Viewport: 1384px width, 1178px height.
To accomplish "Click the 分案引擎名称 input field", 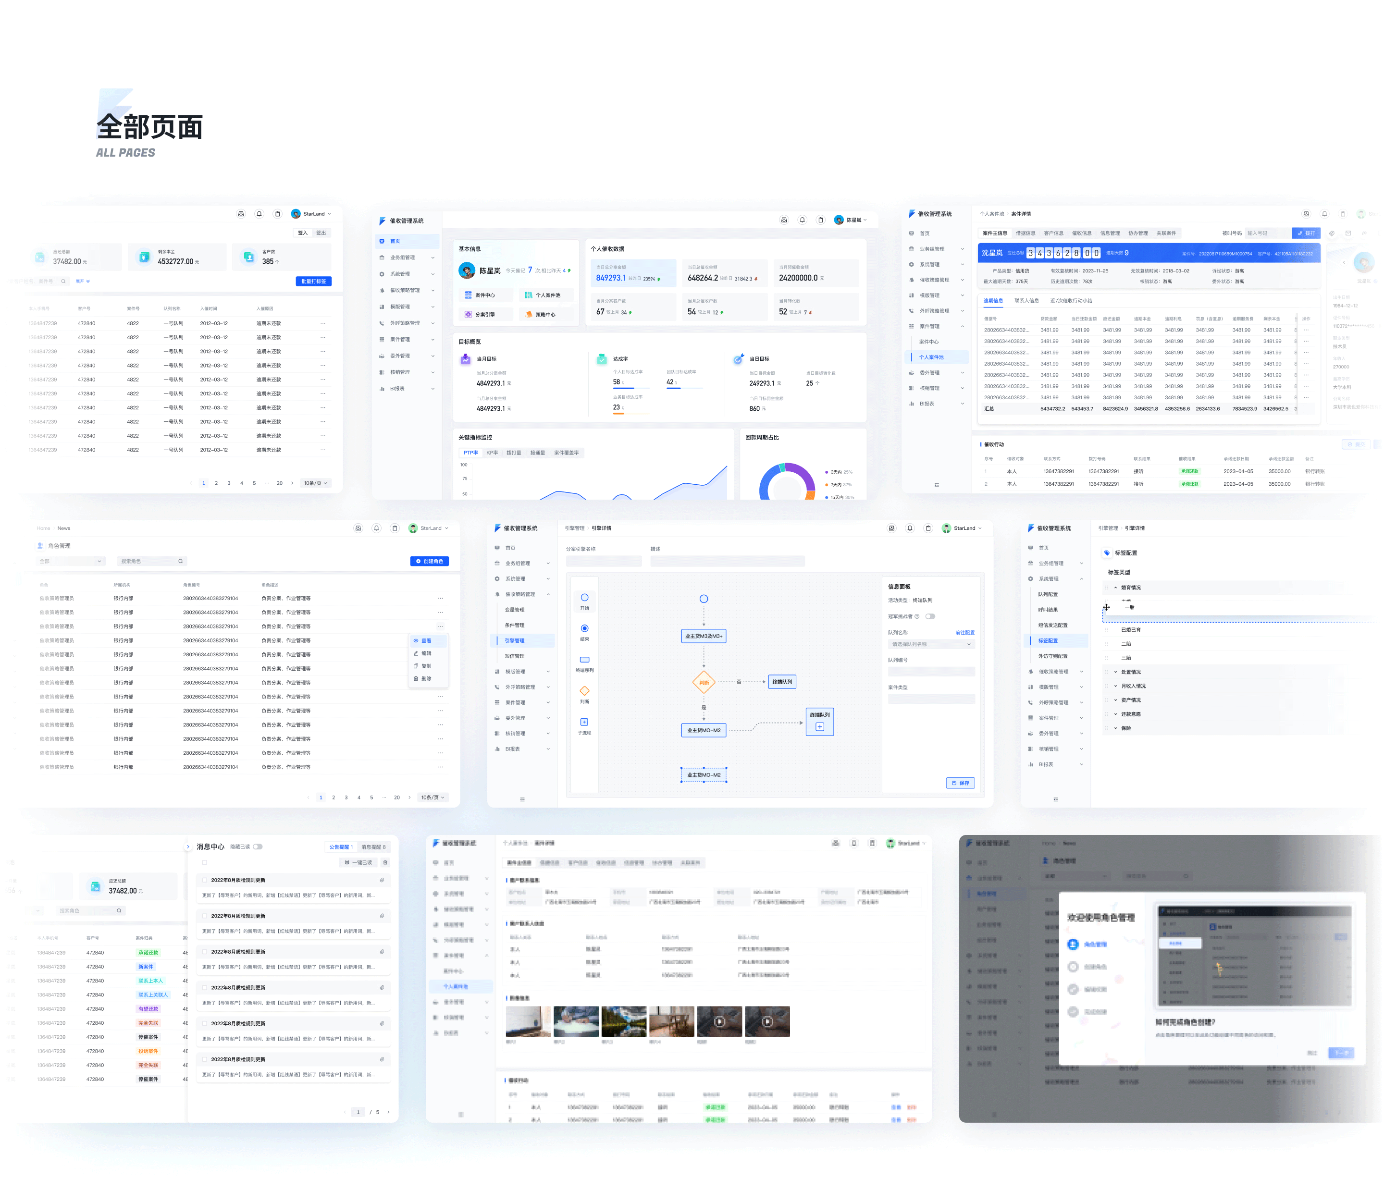I will pos(603,562).
